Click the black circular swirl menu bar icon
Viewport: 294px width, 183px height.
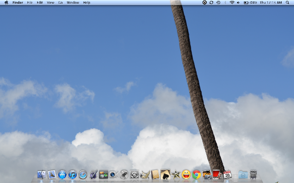tap(204, 2)
